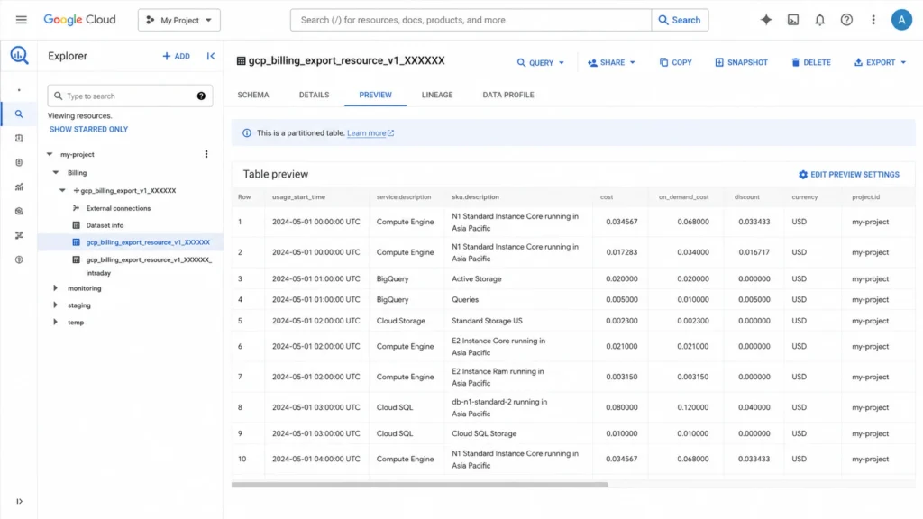Click the horizontal table scrollbar
This screenshot has width=923, height=519.
(x=419, y=485)
